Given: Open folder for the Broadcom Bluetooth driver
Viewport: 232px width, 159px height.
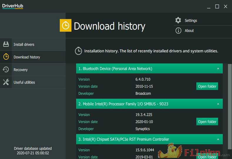Looking at the screenshot, I should 207,86.
